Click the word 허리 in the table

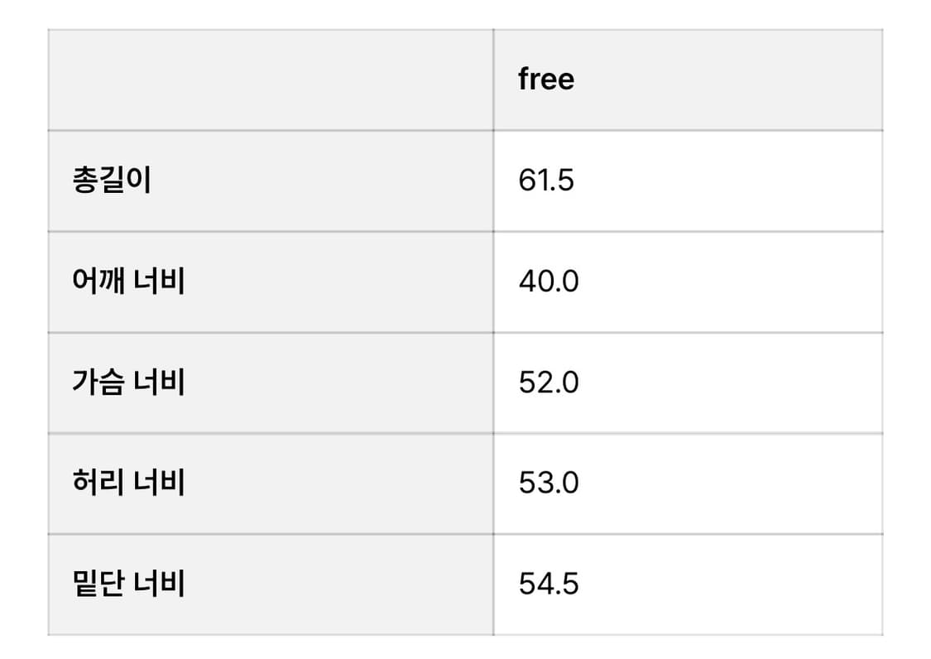point(98,483)
